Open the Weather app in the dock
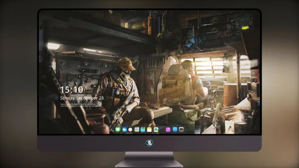Image resolution: width=299 pixels, height=168 pixels. [x=124, y=129]
